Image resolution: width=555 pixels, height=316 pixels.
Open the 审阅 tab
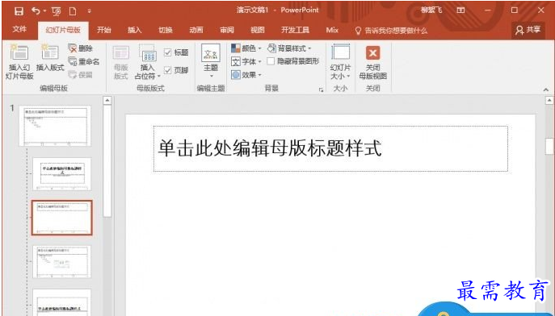[227, 31]
